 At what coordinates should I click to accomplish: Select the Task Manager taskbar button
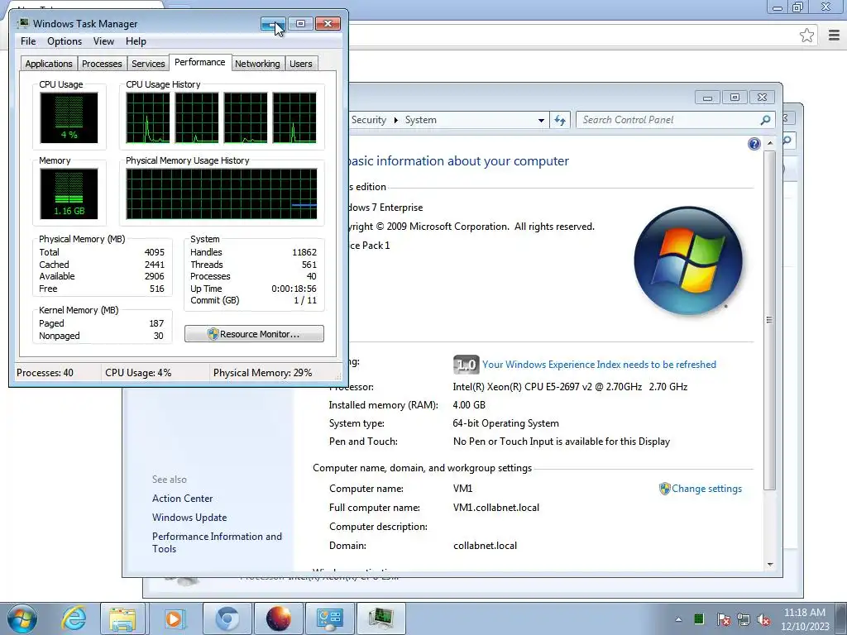click(381, 618)
